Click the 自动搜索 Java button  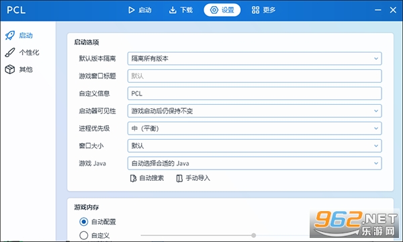(x=146, y=178)
